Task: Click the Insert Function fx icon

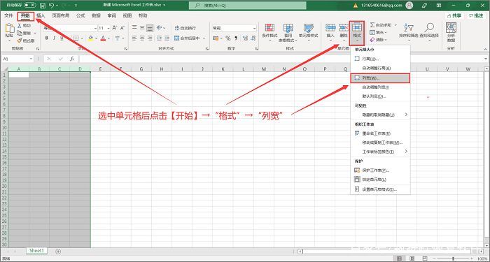Action: (x=72, y=59)
